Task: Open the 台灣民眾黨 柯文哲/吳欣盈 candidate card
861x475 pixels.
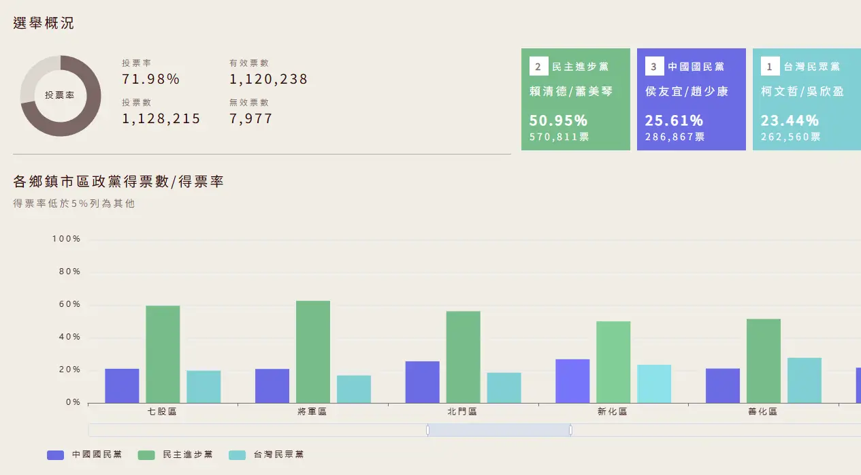Action: [807, 99]
